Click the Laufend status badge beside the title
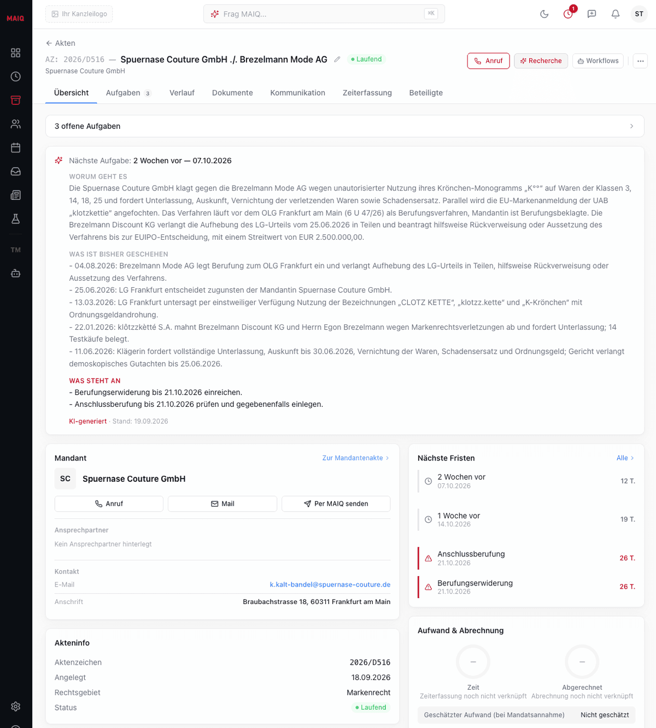656x728 pixels. click(366, 60)
